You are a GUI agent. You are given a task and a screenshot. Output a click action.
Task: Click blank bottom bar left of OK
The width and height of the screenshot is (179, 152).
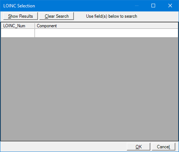(63, 146)
